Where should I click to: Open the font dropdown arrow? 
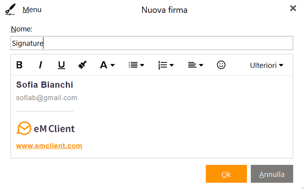tap(113, 65)
